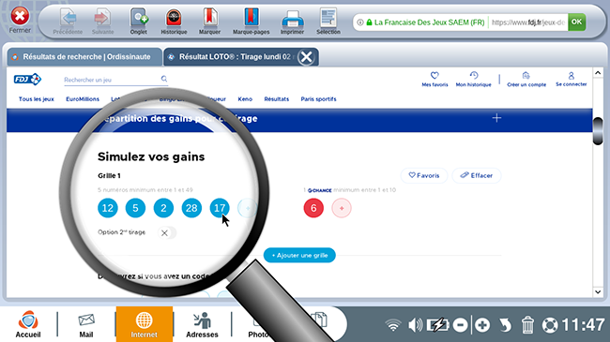The height and width of the screenshot is (342, 610).
Task: Click the lifebuoy help icon
Action: tap(550, 325)
